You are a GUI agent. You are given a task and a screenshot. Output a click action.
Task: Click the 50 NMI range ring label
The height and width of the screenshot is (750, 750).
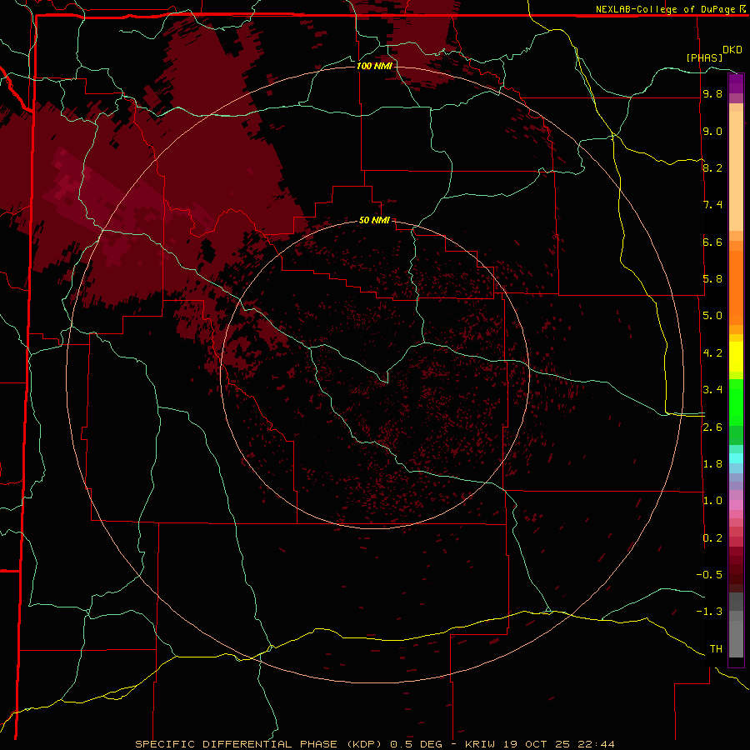point(374,220)
